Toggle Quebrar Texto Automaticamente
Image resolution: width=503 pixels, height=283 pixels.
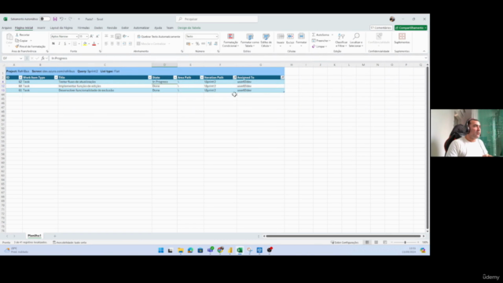[159, 37]
